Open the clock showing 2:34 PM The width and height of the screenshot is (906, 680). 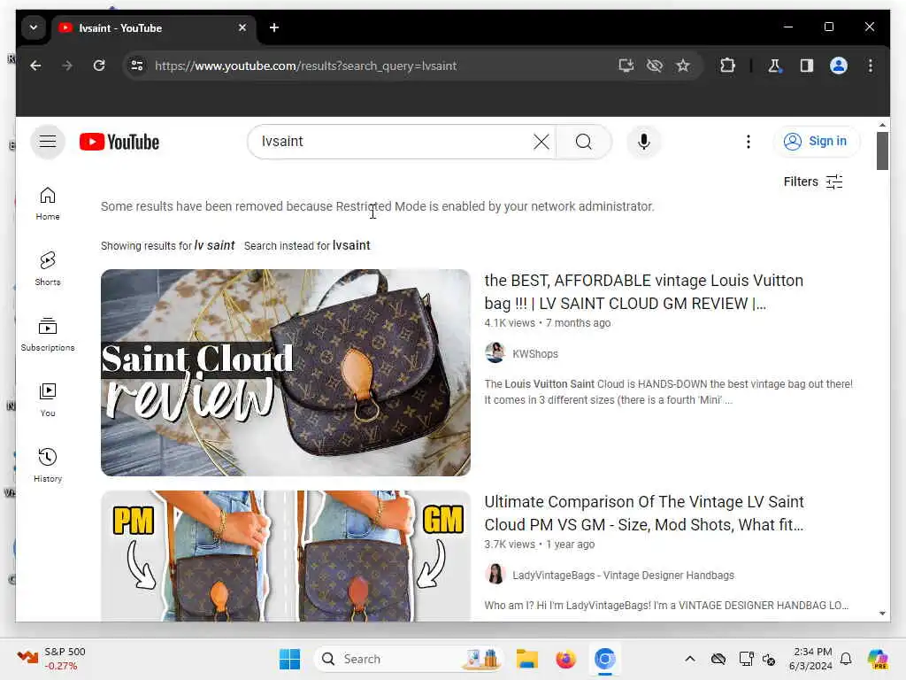[811, 659]
